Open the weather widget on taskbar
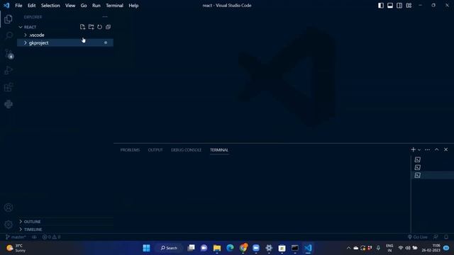Image resolution: width=454 pixels, height=255 pixels. (16, 248)
